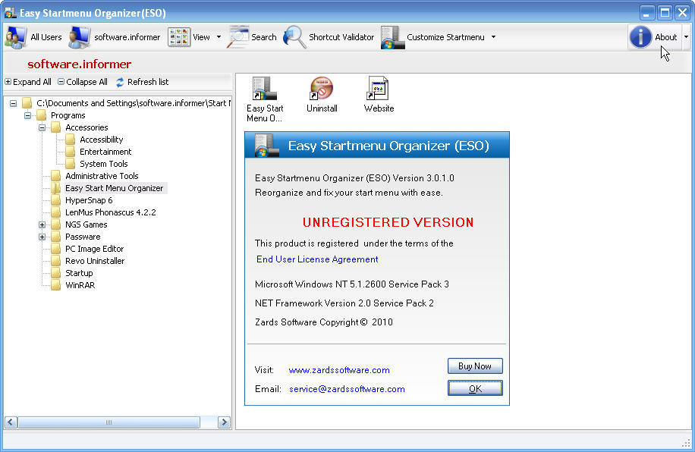
Task: Open the End User License Agreement link
Action: (x=317, y=259)
